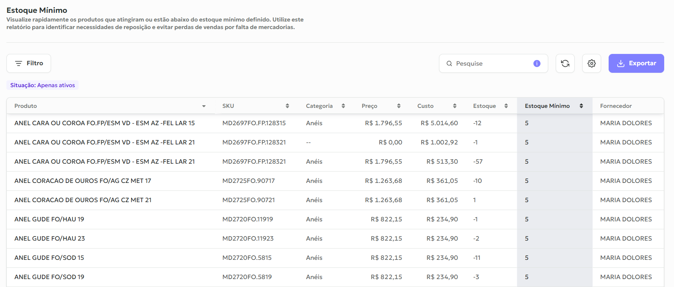
Task: Select product 'ANEL GUDE FO/SOD 15'
Action: pyautogui.click(x=49, y=258)
